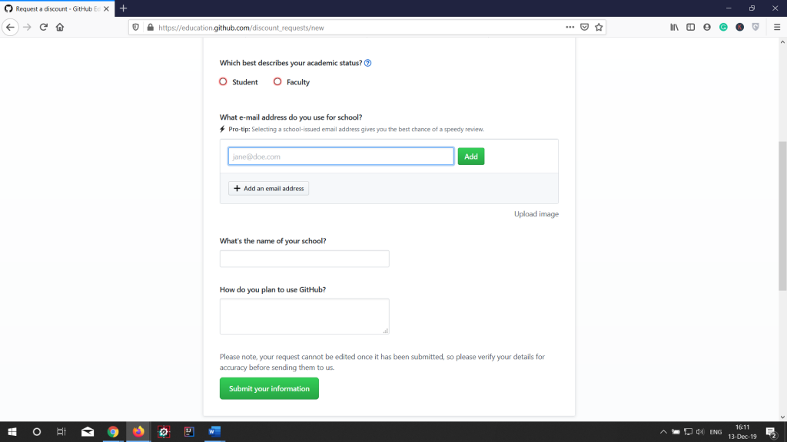Click the Grammarly extension icon
The height and width of the screenshot is (442, 787).
[723, 27]
